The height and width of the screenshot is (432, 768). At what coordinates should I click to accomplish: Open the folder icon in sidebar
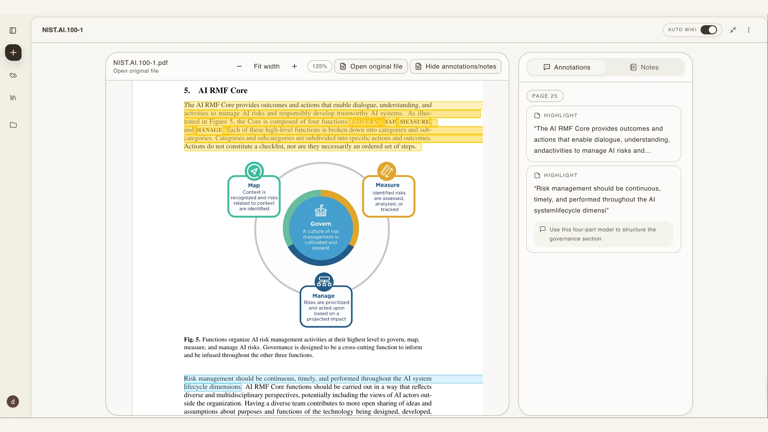(x=13, y=125)
